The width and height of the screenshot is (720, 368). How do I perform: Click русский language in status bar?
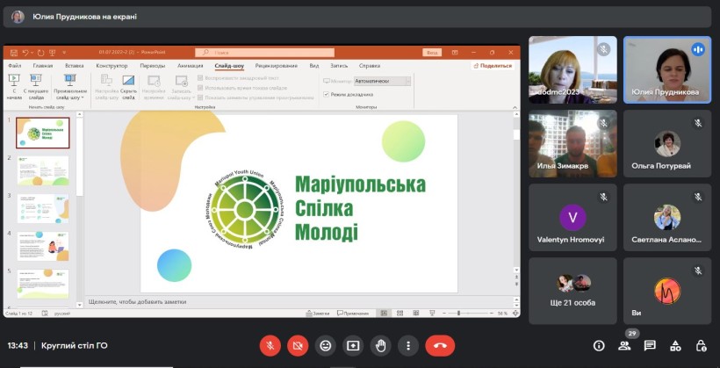62,314
